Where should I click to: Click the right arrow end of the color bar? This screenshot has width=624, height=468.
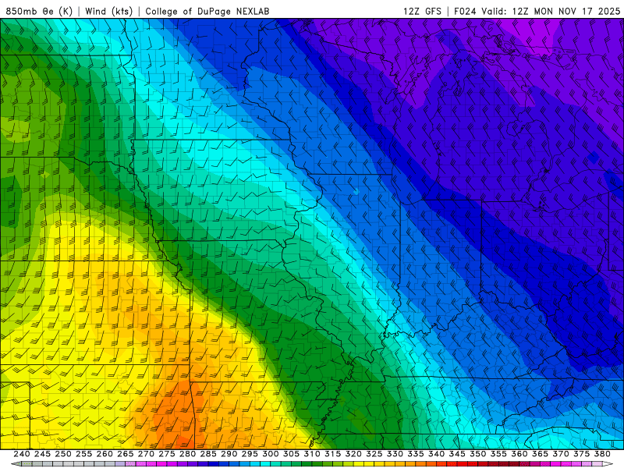(608, 464)
